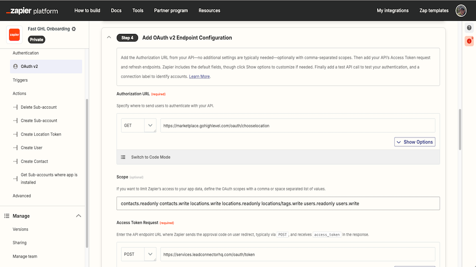Viewport: 476px width, 267px height.
Task: Select the orange Zapier app logo thumbnail
Action: click(x=14, y=35)
